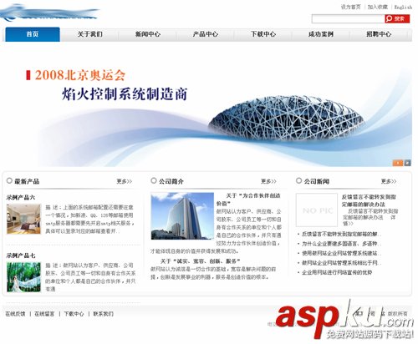Open news item 使用傲网站企业网站管理系统建站

click(341, 253)
